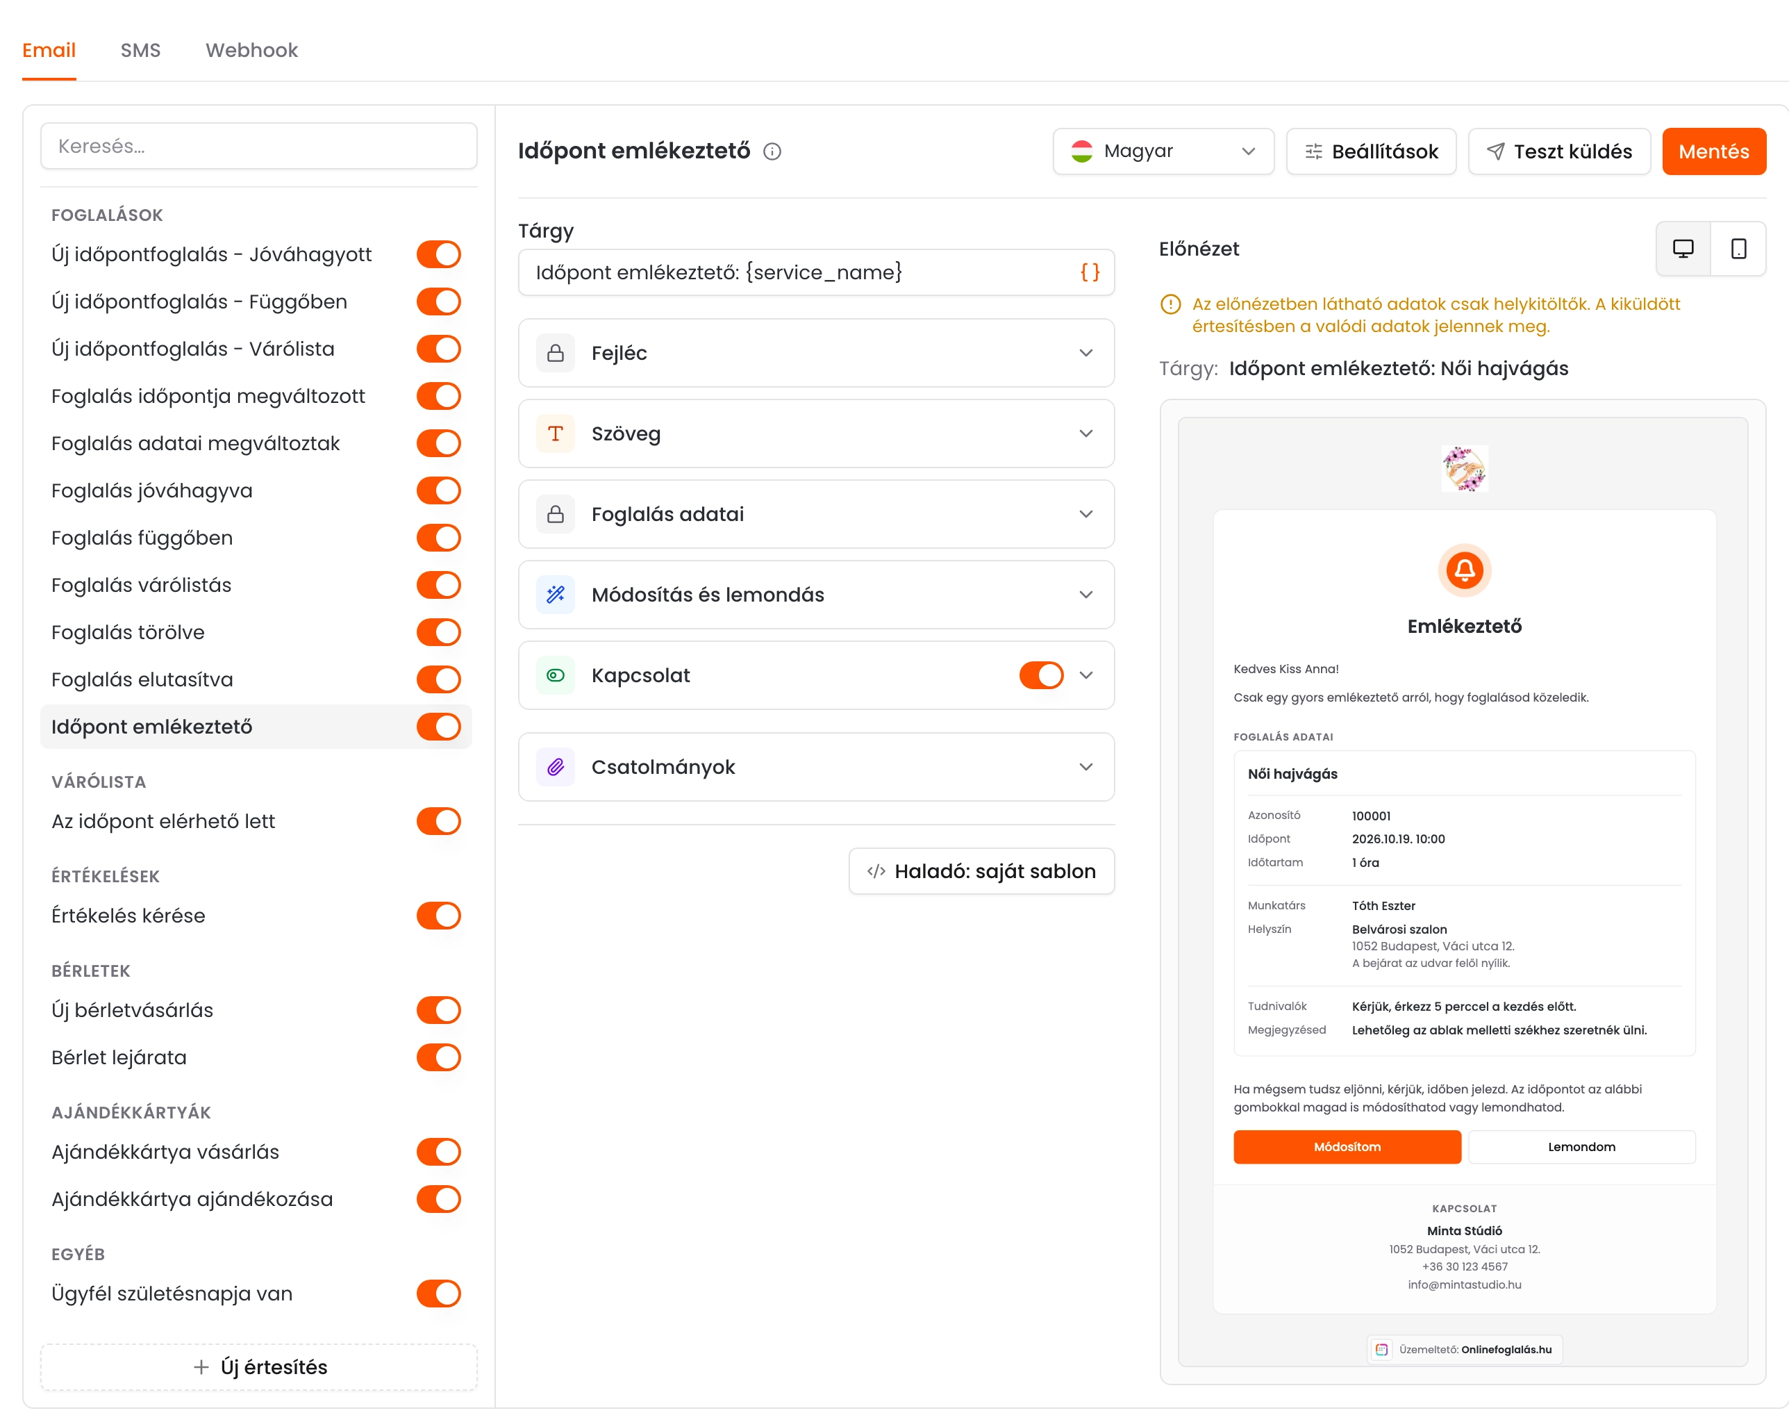Screen dimensions: 1789x1413
Task: Click the Szöveg text T icon
Action: (x=556, y=433)
